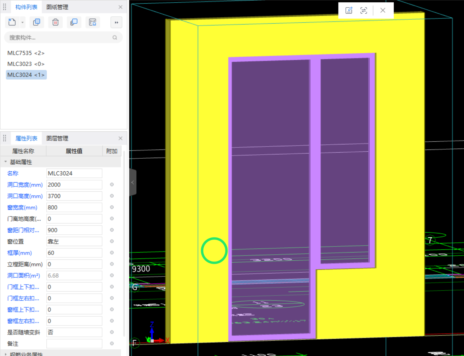Screen dimensions: 464x356
Task: Click the 属性名称 column header
Action: tap(23, 151)
